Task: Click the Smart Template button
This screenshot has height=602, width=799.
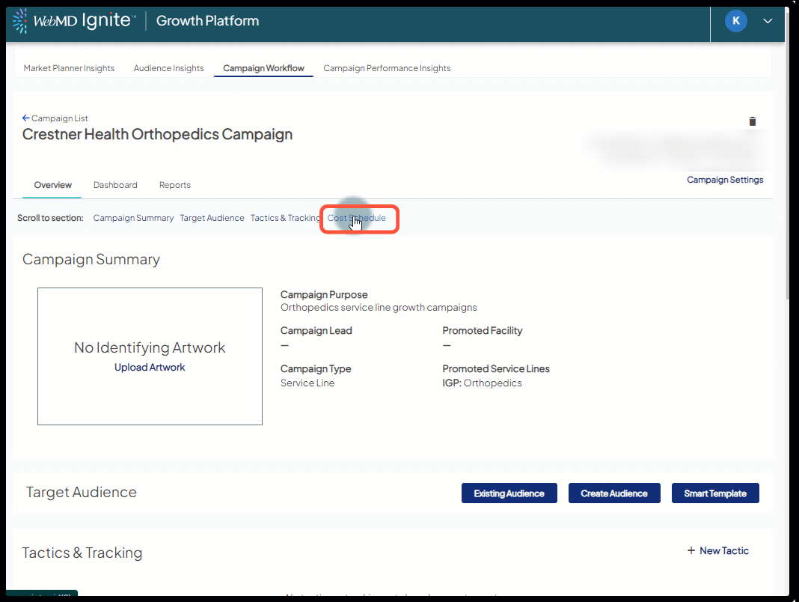Action: coord(715,493)
